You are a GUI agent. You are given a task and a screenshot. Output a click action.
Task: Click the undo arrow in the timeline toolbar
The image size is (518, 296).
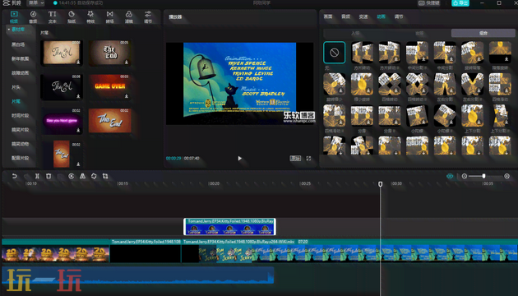(x=14, y=176)
